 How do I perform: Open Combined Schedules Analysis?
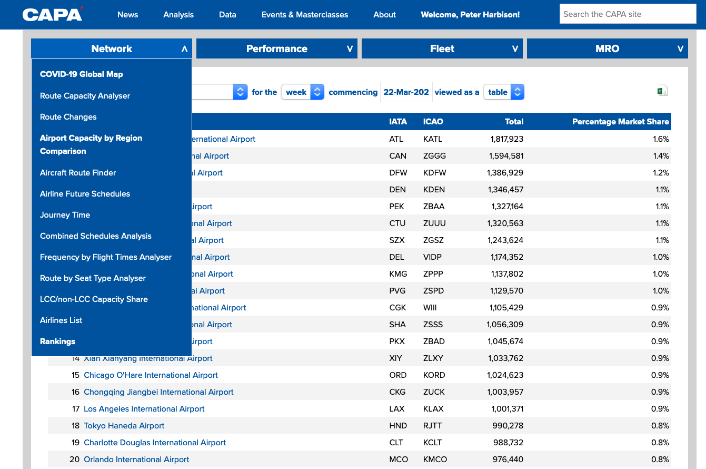point(96,236)
